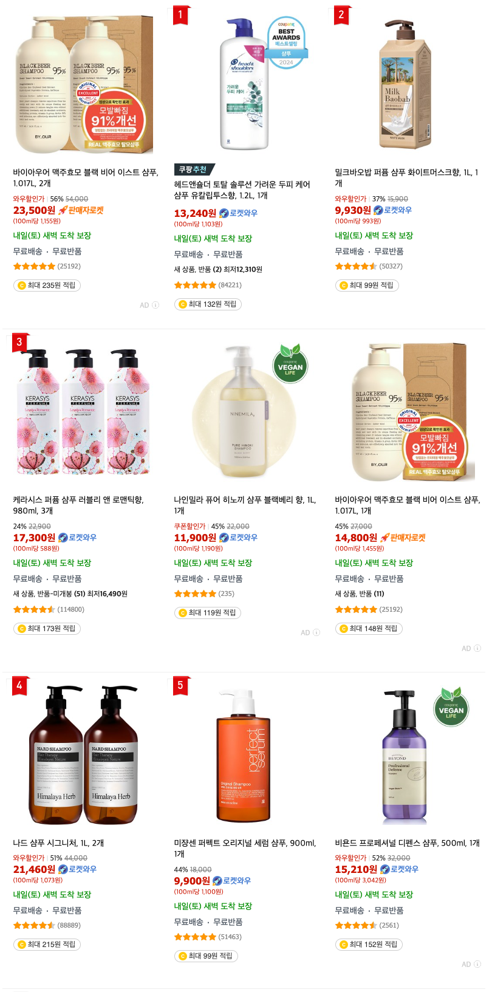Image resolution: width=492 pixels, height=992 pixels.
Task: Click the AD info icon under Beyond shampoo listing
Action: coord(477,964)
